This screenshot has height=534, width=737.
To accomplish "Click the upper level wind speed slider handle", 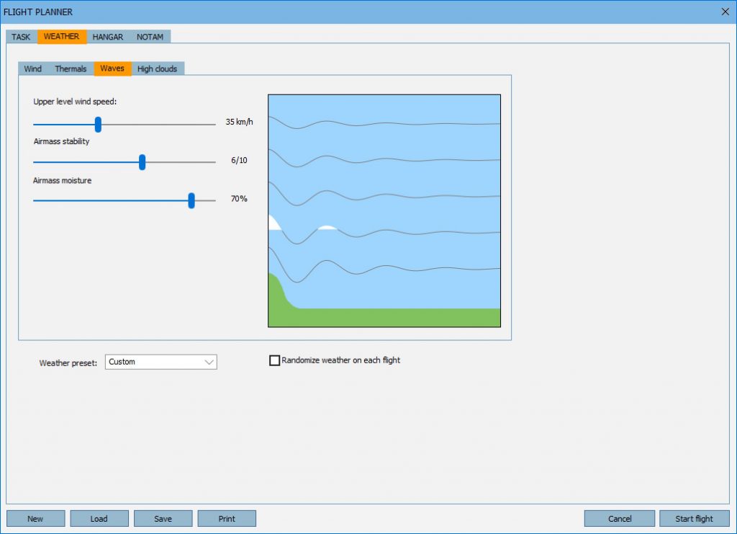I will (x=99, y=124).
